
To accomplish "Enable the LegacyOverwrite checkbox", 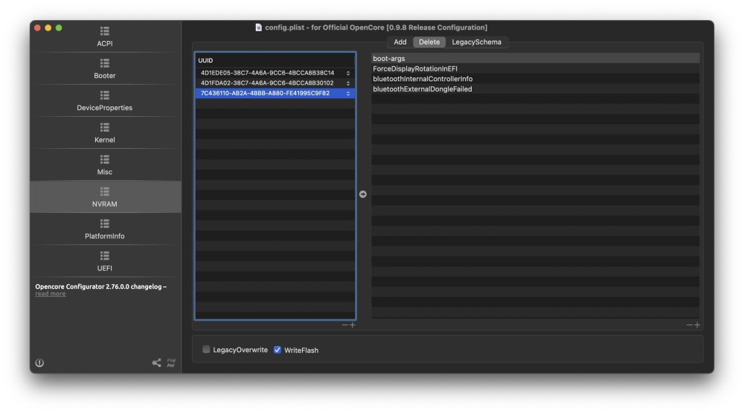I will (206, 350).
